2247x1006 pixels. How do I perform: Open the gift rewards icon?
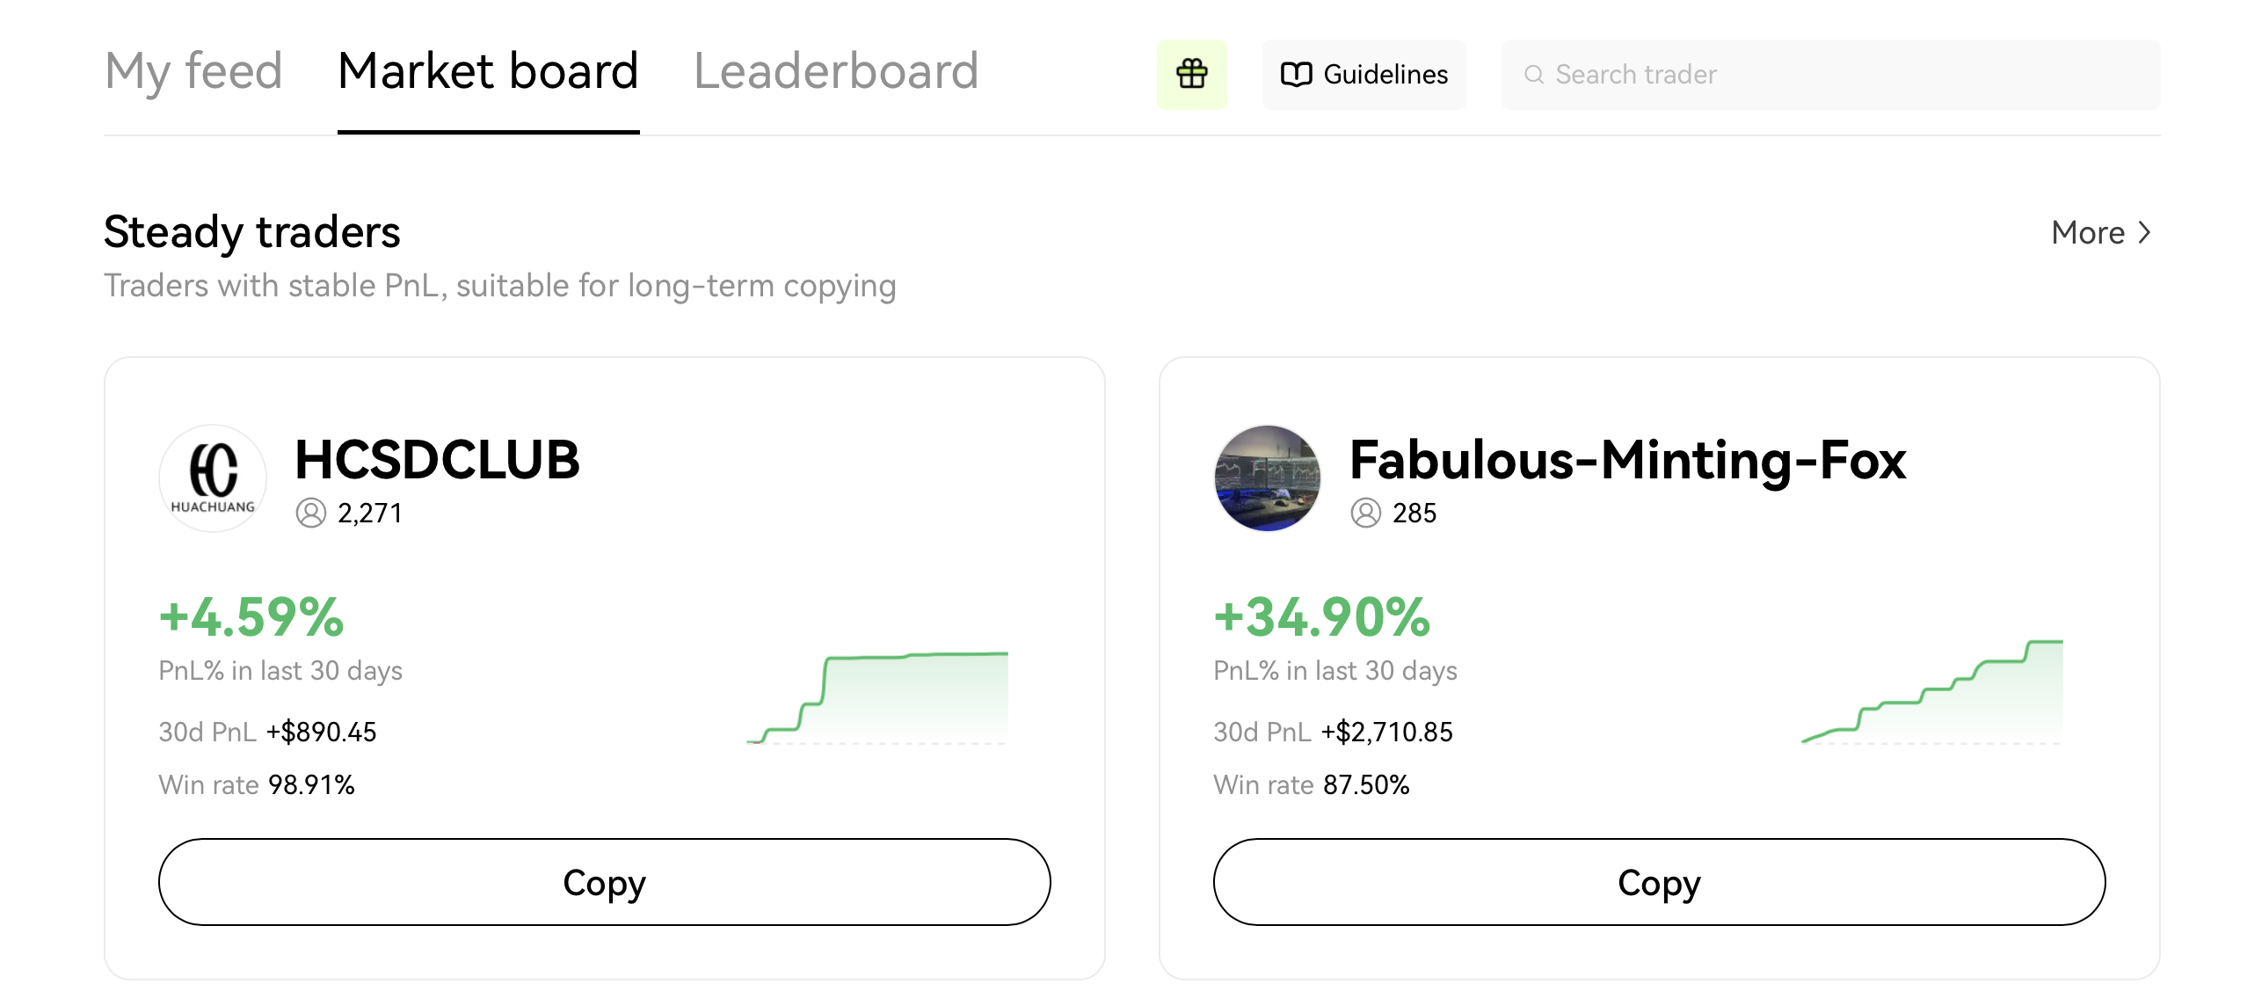pyautogui.click(x=1191, y=74)
